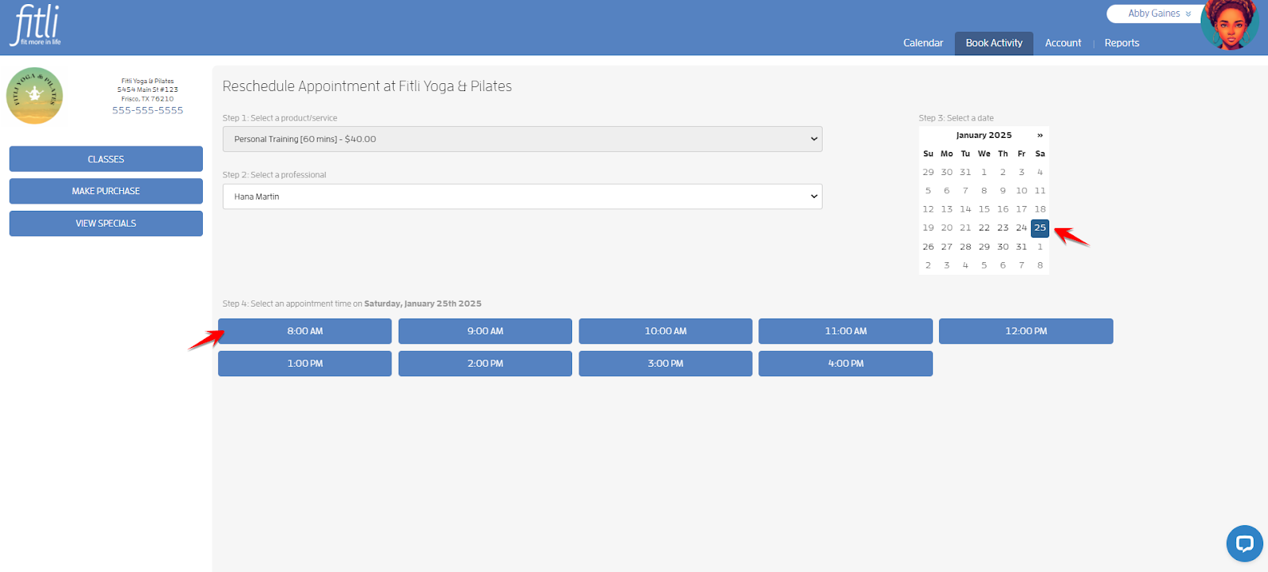Screen dimensions: 1268x572
Task: Click the CLASSES sidebar button
Action: [106, 159]
